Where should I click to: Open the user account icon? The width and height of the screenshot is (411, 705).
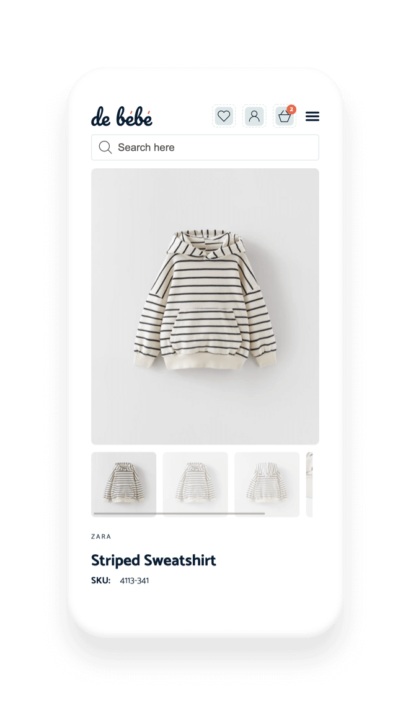pyautogui.click(x=254, y=117)
